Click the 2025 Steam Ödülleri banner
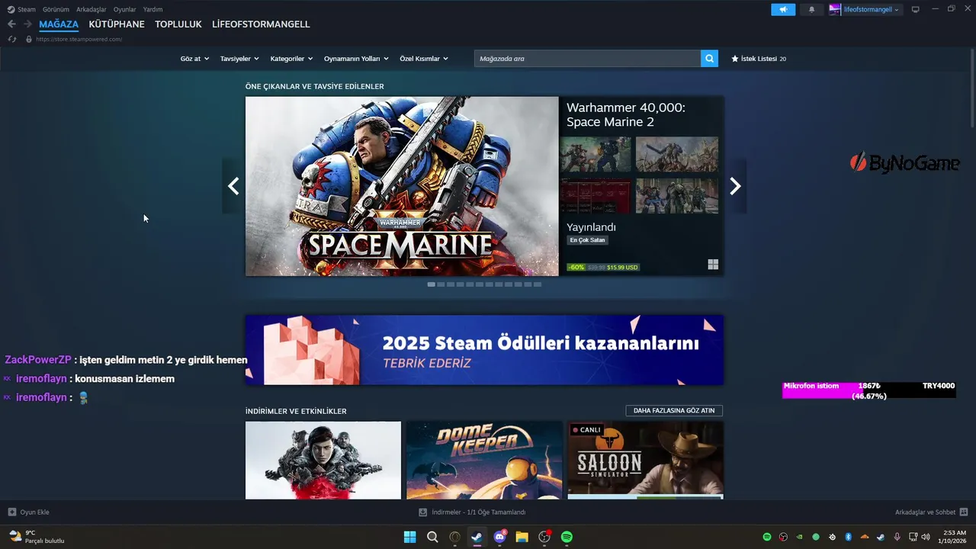976x549 pixels. [x=484, y=350]
